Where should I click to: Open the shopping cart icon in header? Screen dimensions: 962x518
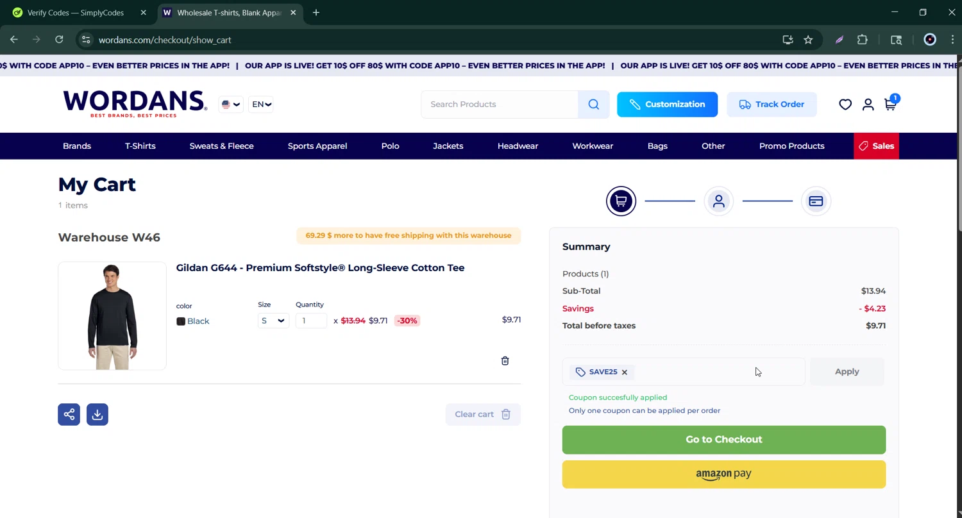coord(890,104)
